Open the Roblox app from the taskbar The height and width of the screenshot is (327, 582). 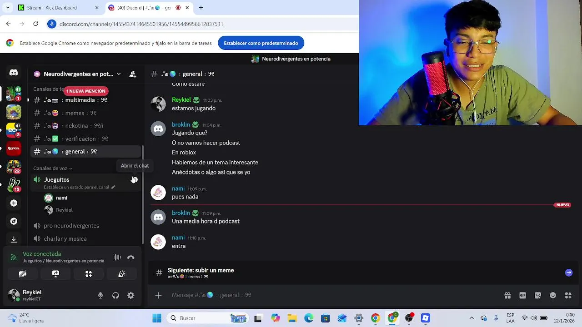point(425,318)
